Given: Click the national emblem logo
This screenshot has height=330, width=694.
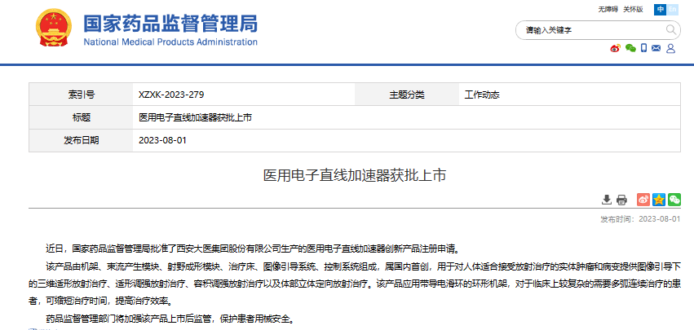Looking at the screenshot, I should point(53,28).
